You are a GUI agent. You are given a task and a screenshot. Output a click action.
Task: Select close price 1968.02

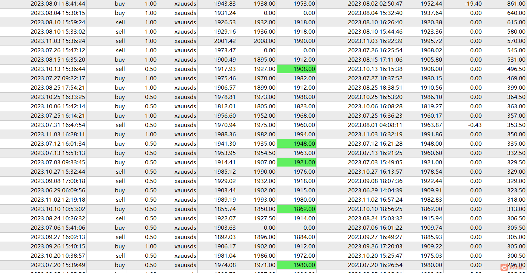click(431, 50)
